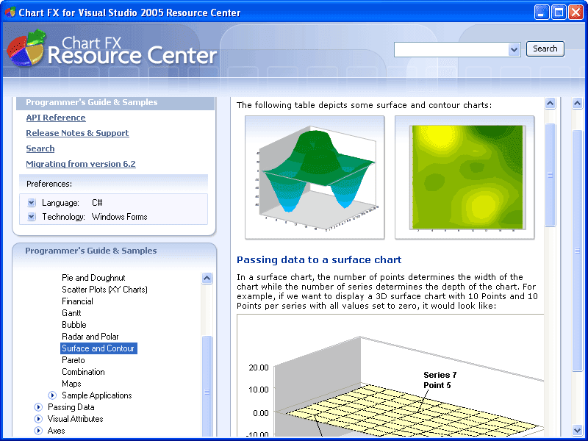
Task: Expand the Sample Applications node
Action: click(52, 395)
